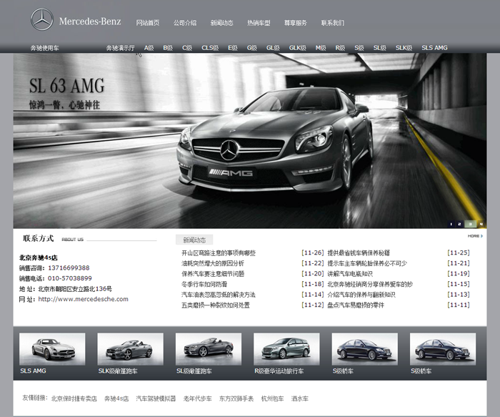
Task: Follow the 汽车驾驶模拟器 footer link
Action: tap(156, 398)
